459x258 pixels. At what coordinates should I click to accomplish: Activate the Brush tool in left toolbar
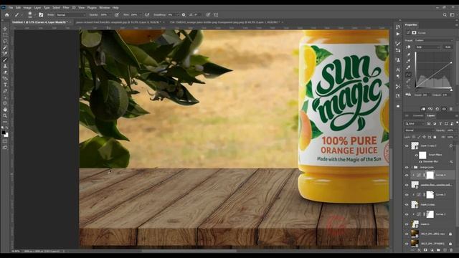(x=5, y=60)
